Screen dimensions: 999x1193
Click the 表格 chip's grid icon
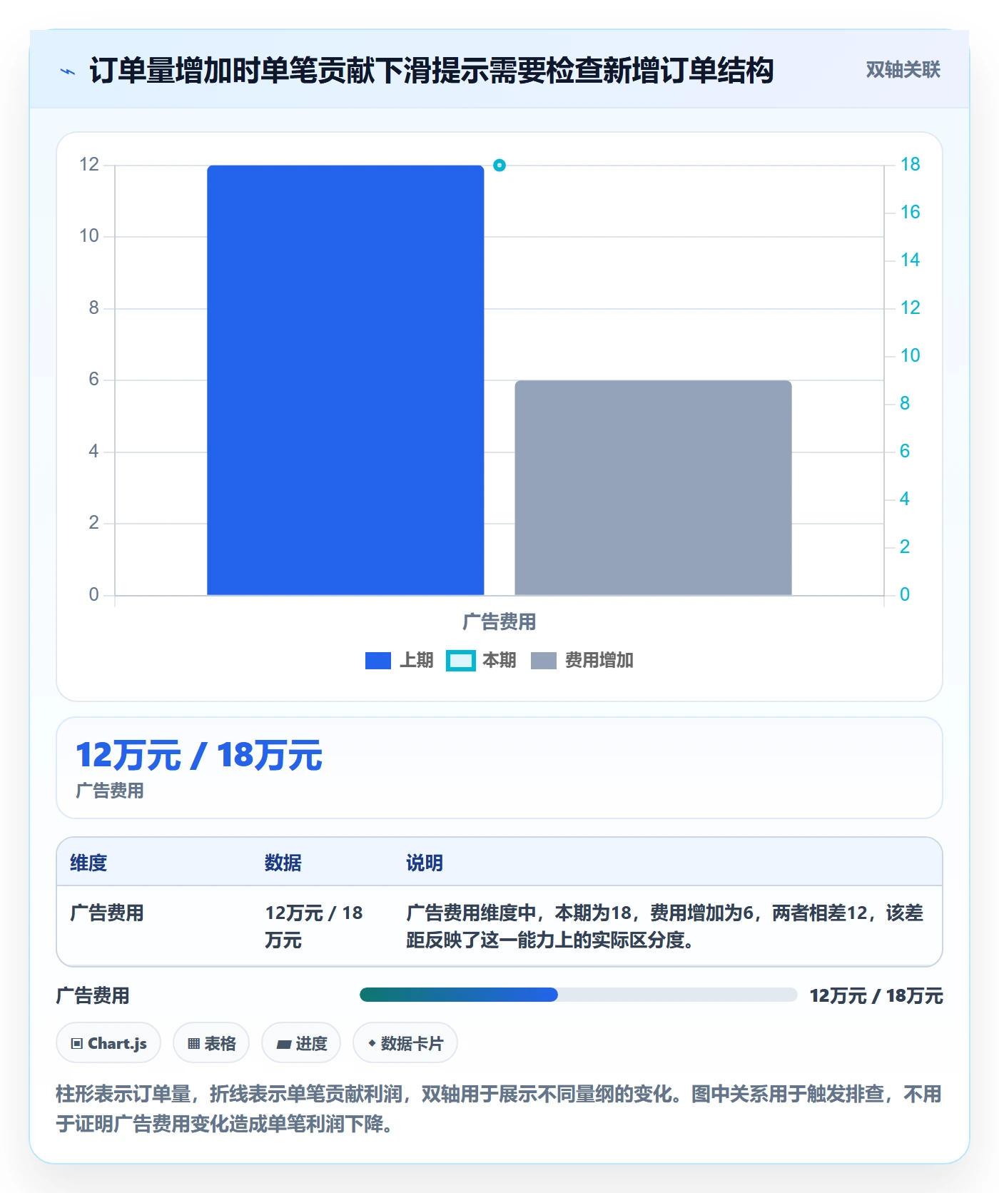[x=193, y=1044]
